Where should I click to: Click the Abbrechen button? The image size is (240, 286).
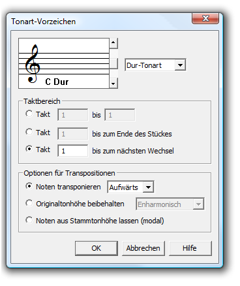pos(143,248)
